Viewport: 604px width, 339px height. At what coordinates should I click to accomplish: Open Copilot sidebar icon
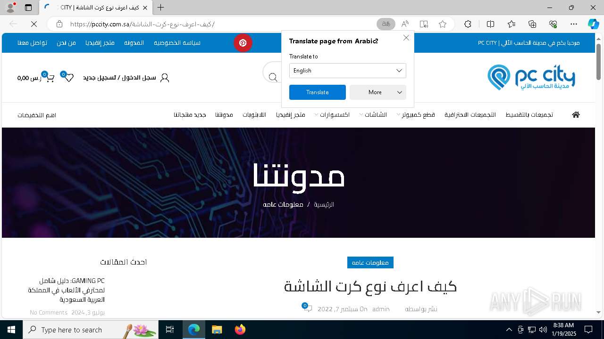[x=593, y=24]
